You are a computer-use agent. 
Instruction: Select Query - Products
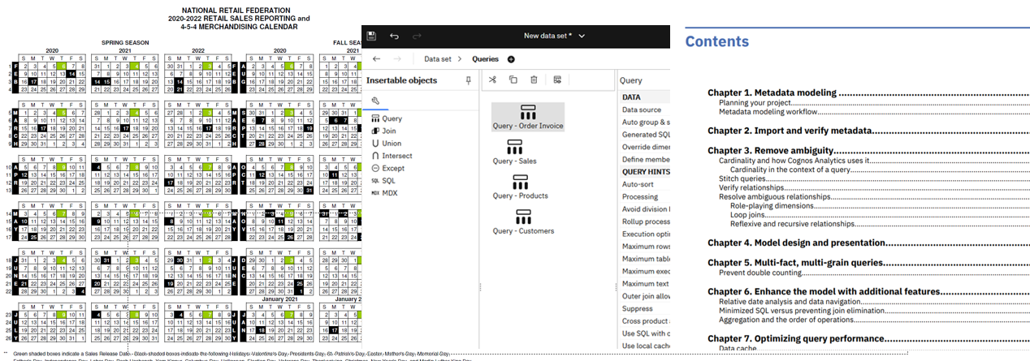[x=520, y=187]
